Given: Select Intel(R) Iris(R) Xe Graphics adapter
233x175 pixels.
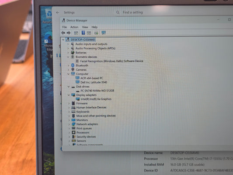Looking at the screenshot, I should pyautogui.click(x=96, y=99).
